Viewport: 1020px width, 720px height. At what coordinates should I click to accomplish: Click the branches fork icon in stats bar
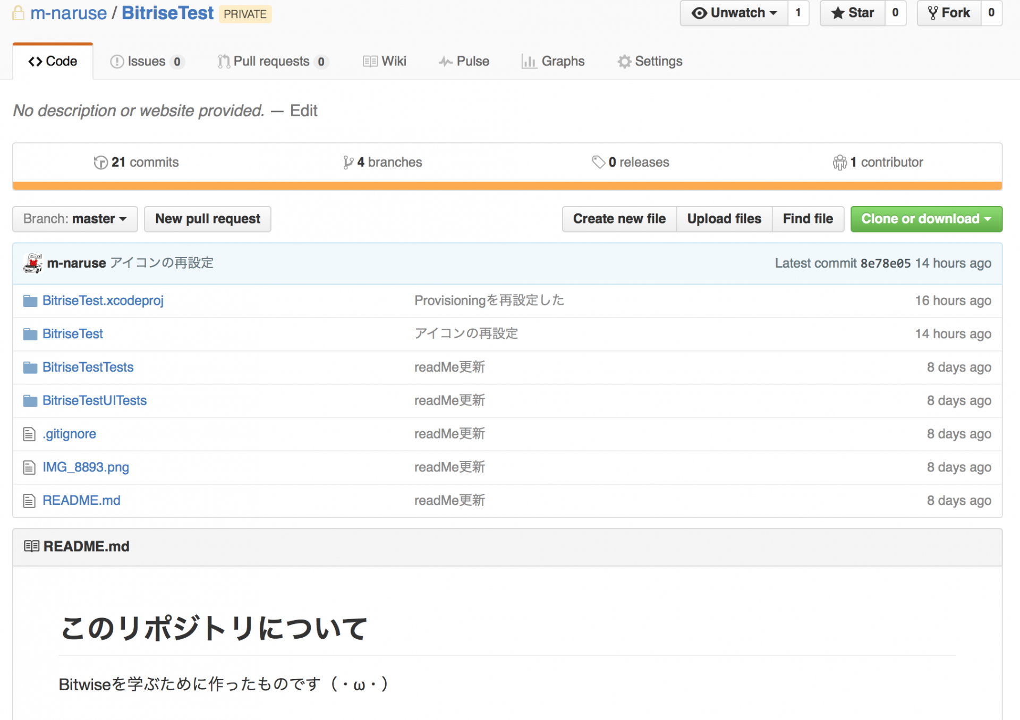pyautogui.click(x=348, y=162)
